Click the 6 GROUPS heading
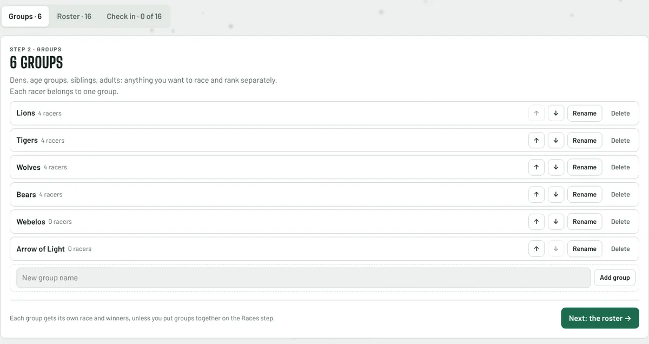The height and width of the screenshot is (344, 649). pos(36,63)
